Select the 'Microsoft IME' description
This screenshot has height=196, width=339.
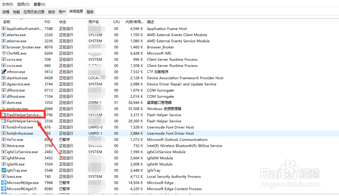click(x=159, y=53)
